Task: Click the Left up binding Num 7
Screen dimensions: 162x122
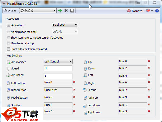Action: coord(133,90)
